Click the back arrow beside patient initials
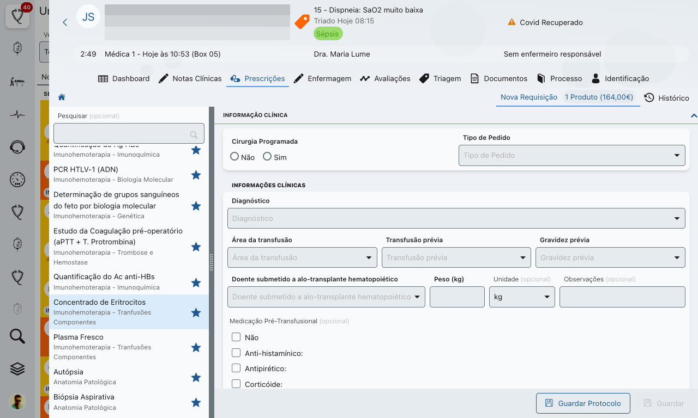Viewport: 698px width, 418px height. coord(65,22)
